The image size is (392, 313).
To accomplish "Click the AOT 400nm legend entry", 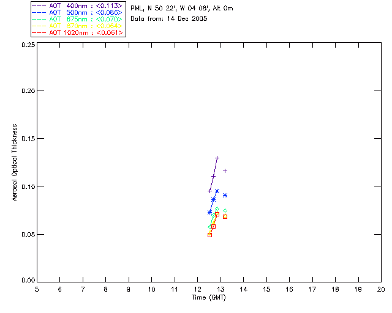I will tap(77, 6).
